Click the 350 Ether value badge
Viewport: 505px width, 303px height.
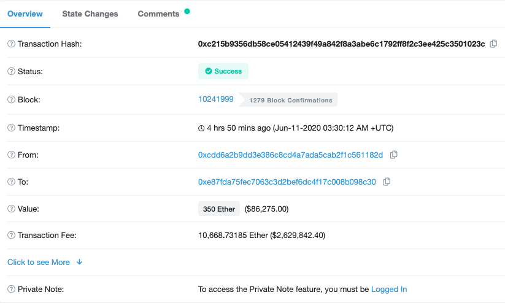(219, 209)
